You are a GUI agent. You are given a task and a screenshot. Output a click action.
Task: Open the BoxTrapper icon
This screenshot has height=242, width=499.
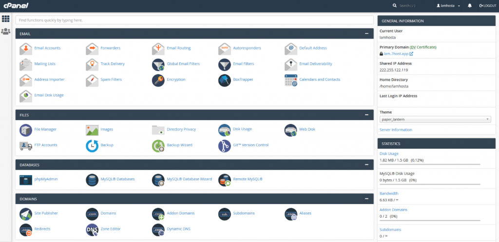coord(224,80)
